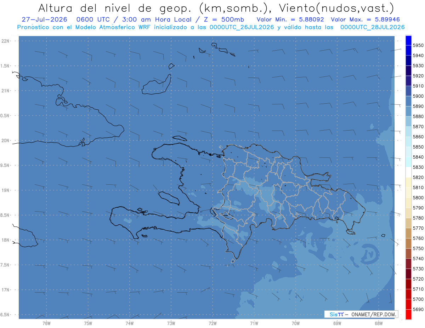This screenshot has height=328, width=425.
Task: Click the valid-until time '0000UTC_28JUL2026'
Action: click(x=372, y=27)
